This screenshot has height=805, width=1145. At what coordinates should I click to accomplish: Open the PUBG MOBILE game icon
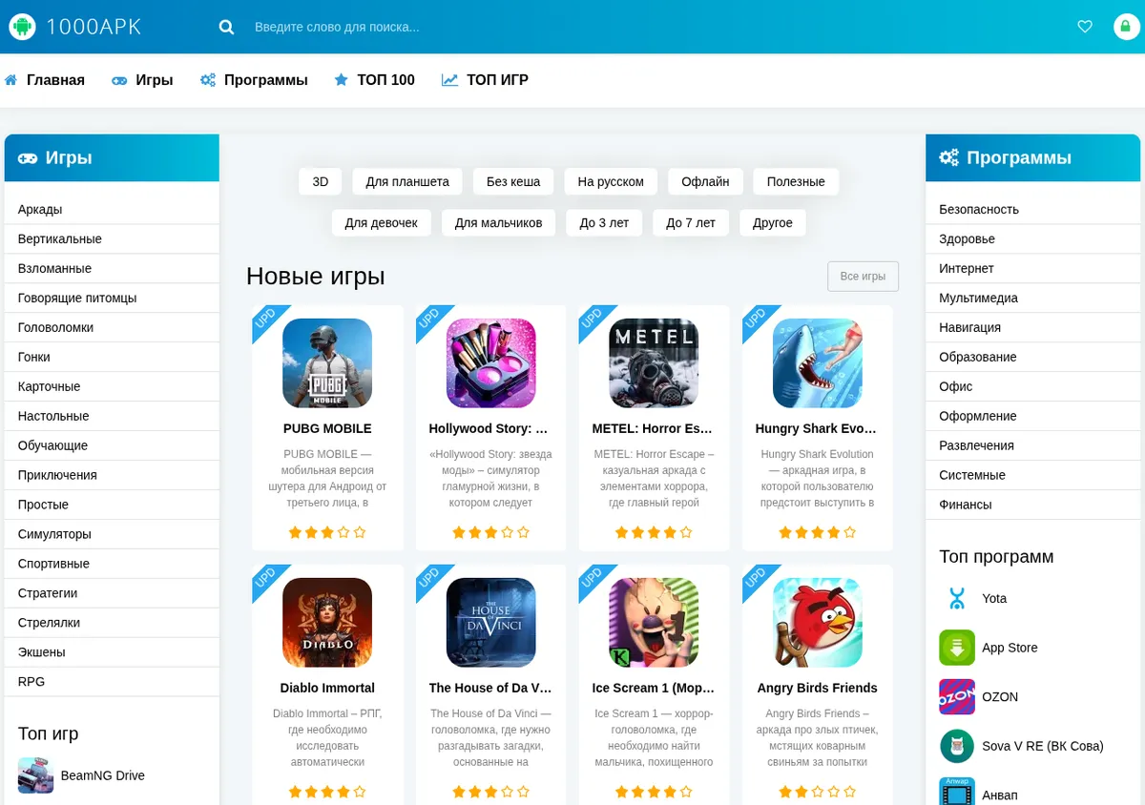[327, 363]
